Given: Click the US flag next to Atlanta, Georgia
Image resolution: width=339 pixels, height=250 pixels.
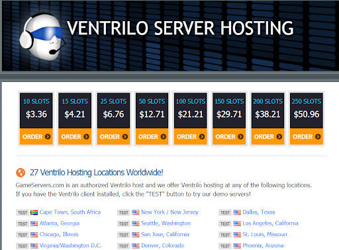Looking at the screenshot, I should tap(34, 224).
